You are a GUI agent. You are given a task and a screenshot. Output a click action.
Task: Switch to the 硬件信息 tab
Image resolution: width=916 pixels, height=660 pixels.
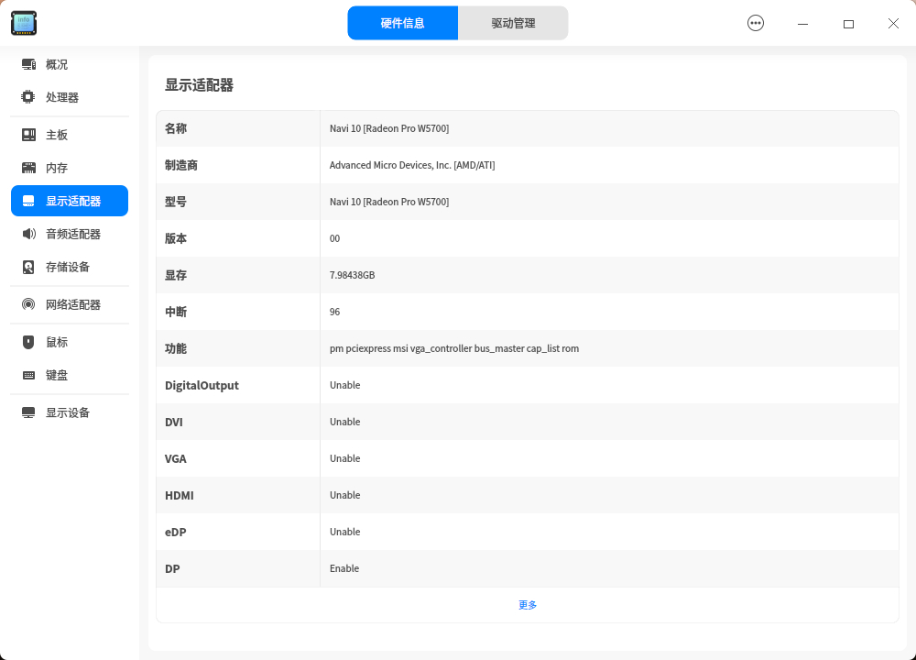coord(403,22)
